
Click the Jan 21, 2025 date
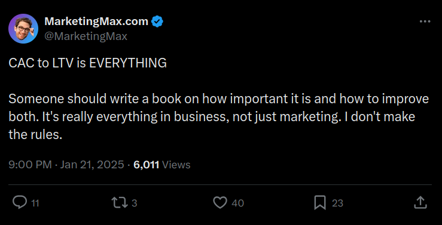tap(92, 165)
